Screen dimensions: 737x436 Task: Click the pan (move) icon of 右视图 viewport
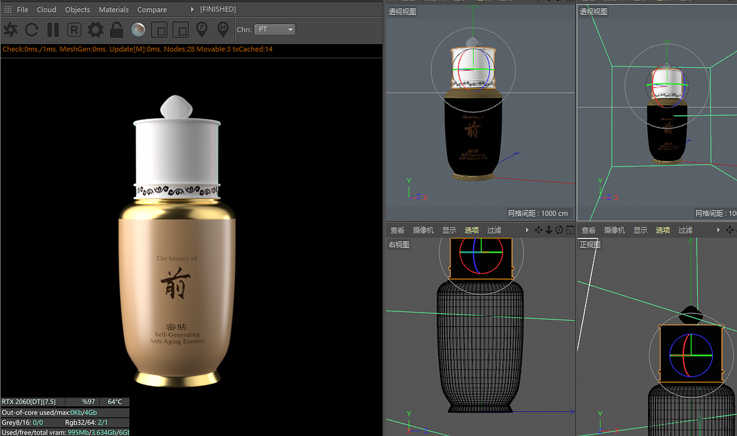pyautogui.click(x=538, y=230)
